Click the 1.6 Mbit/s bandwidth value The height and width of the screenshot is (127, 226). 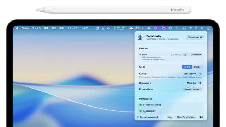(x=176, y=55)
